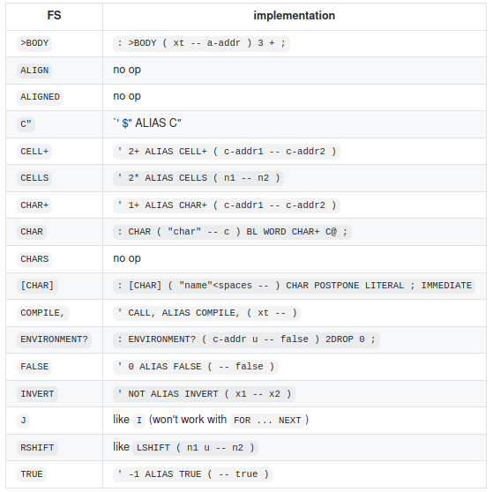The width and height of the screenshot is (493, 492).
Task: Select the LSHIFT stack comment code
Action: click(195, 448)
